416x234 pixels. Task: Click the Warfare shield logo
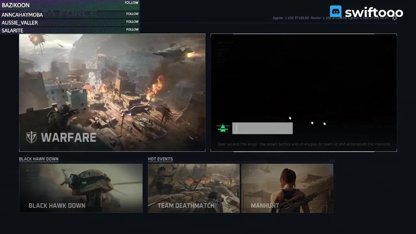pos(32,137)
